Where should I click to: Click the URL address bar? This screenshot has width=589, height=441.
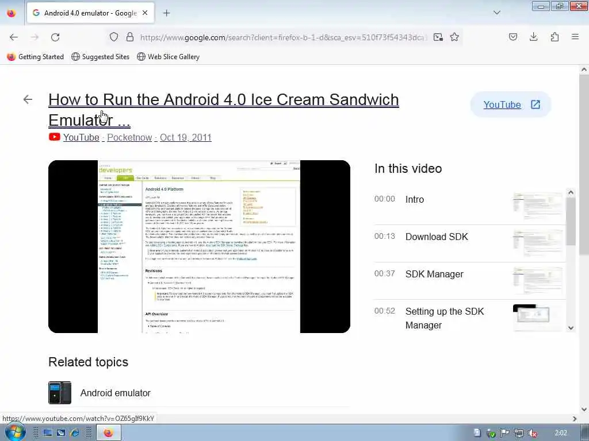point(283,37)
